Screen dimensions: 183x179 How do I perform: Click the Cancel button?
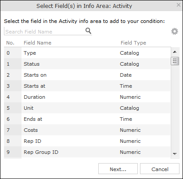160,169
